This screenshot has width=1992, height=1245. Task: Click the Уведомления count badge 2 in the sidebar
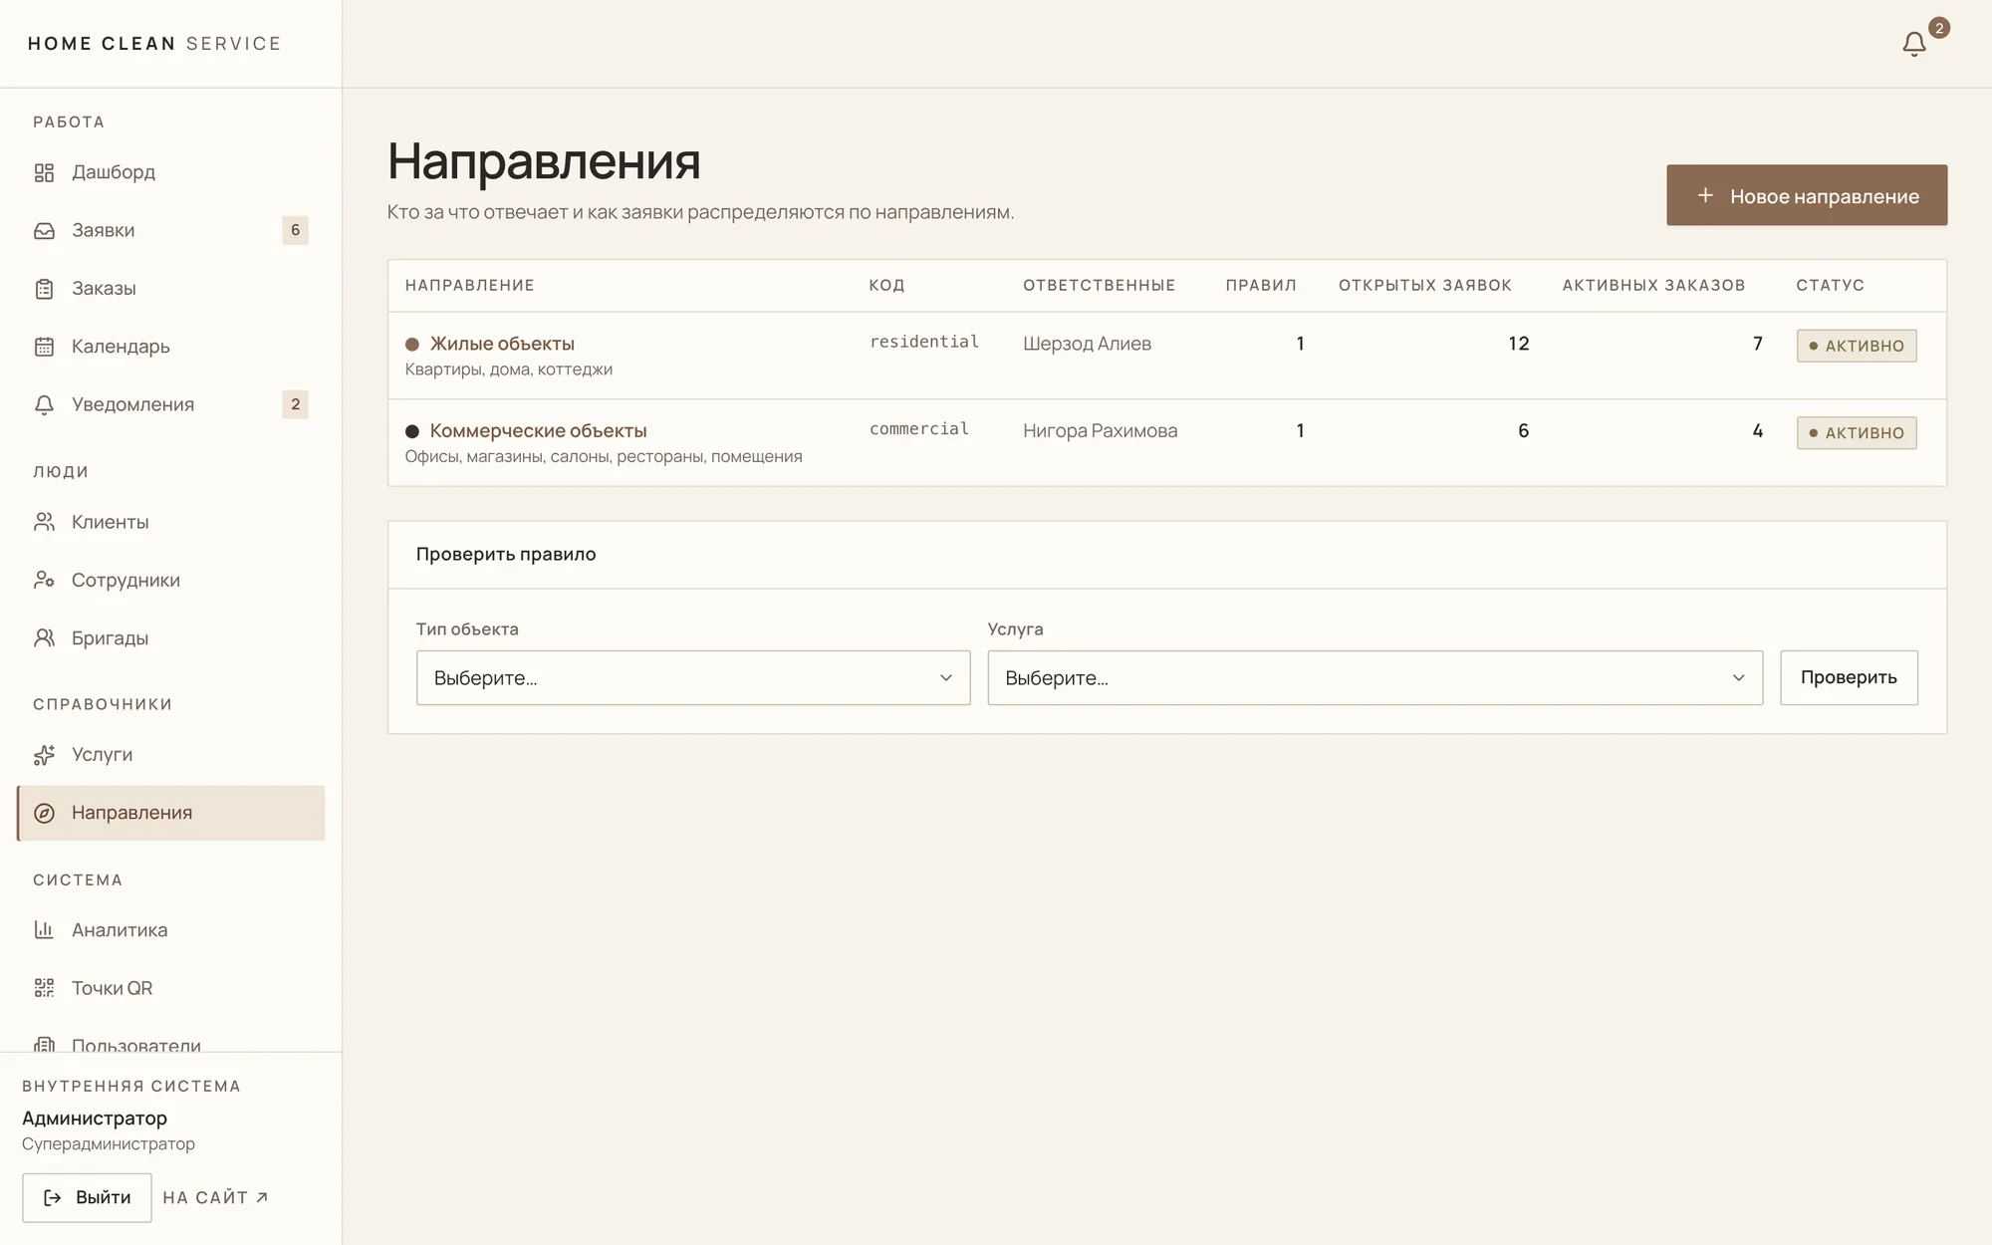point(295,404)
